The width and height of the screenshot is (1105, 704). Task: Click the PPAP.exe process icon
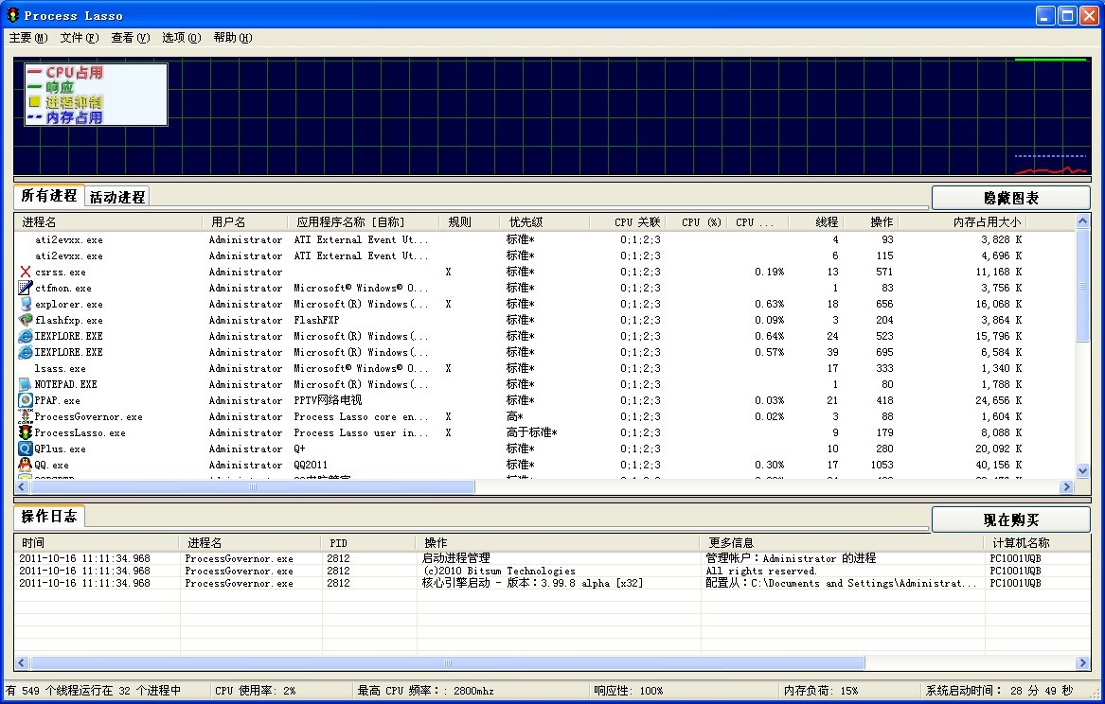[26, 401]
